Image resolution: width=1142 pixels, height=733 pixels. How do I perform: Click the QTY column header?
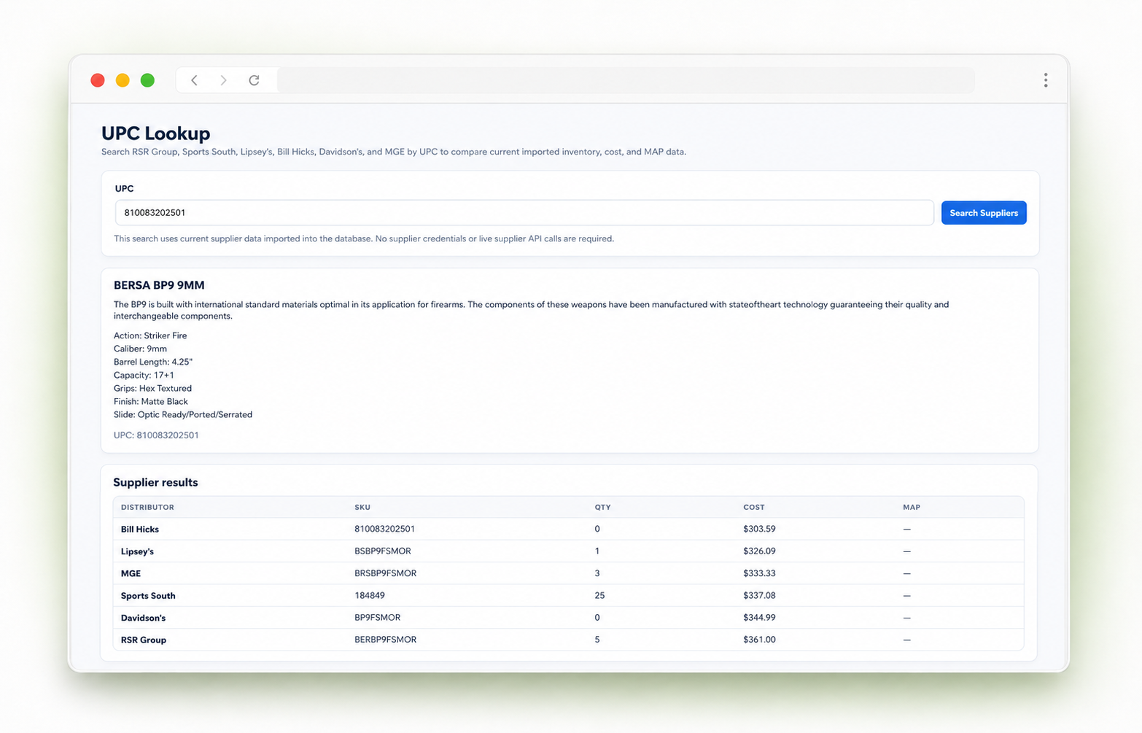(602, 508)
